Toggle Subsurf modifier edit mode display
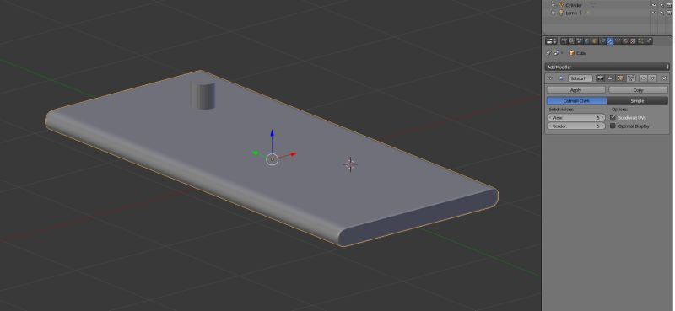The image size is (675, 311). [x=620, y=78]
